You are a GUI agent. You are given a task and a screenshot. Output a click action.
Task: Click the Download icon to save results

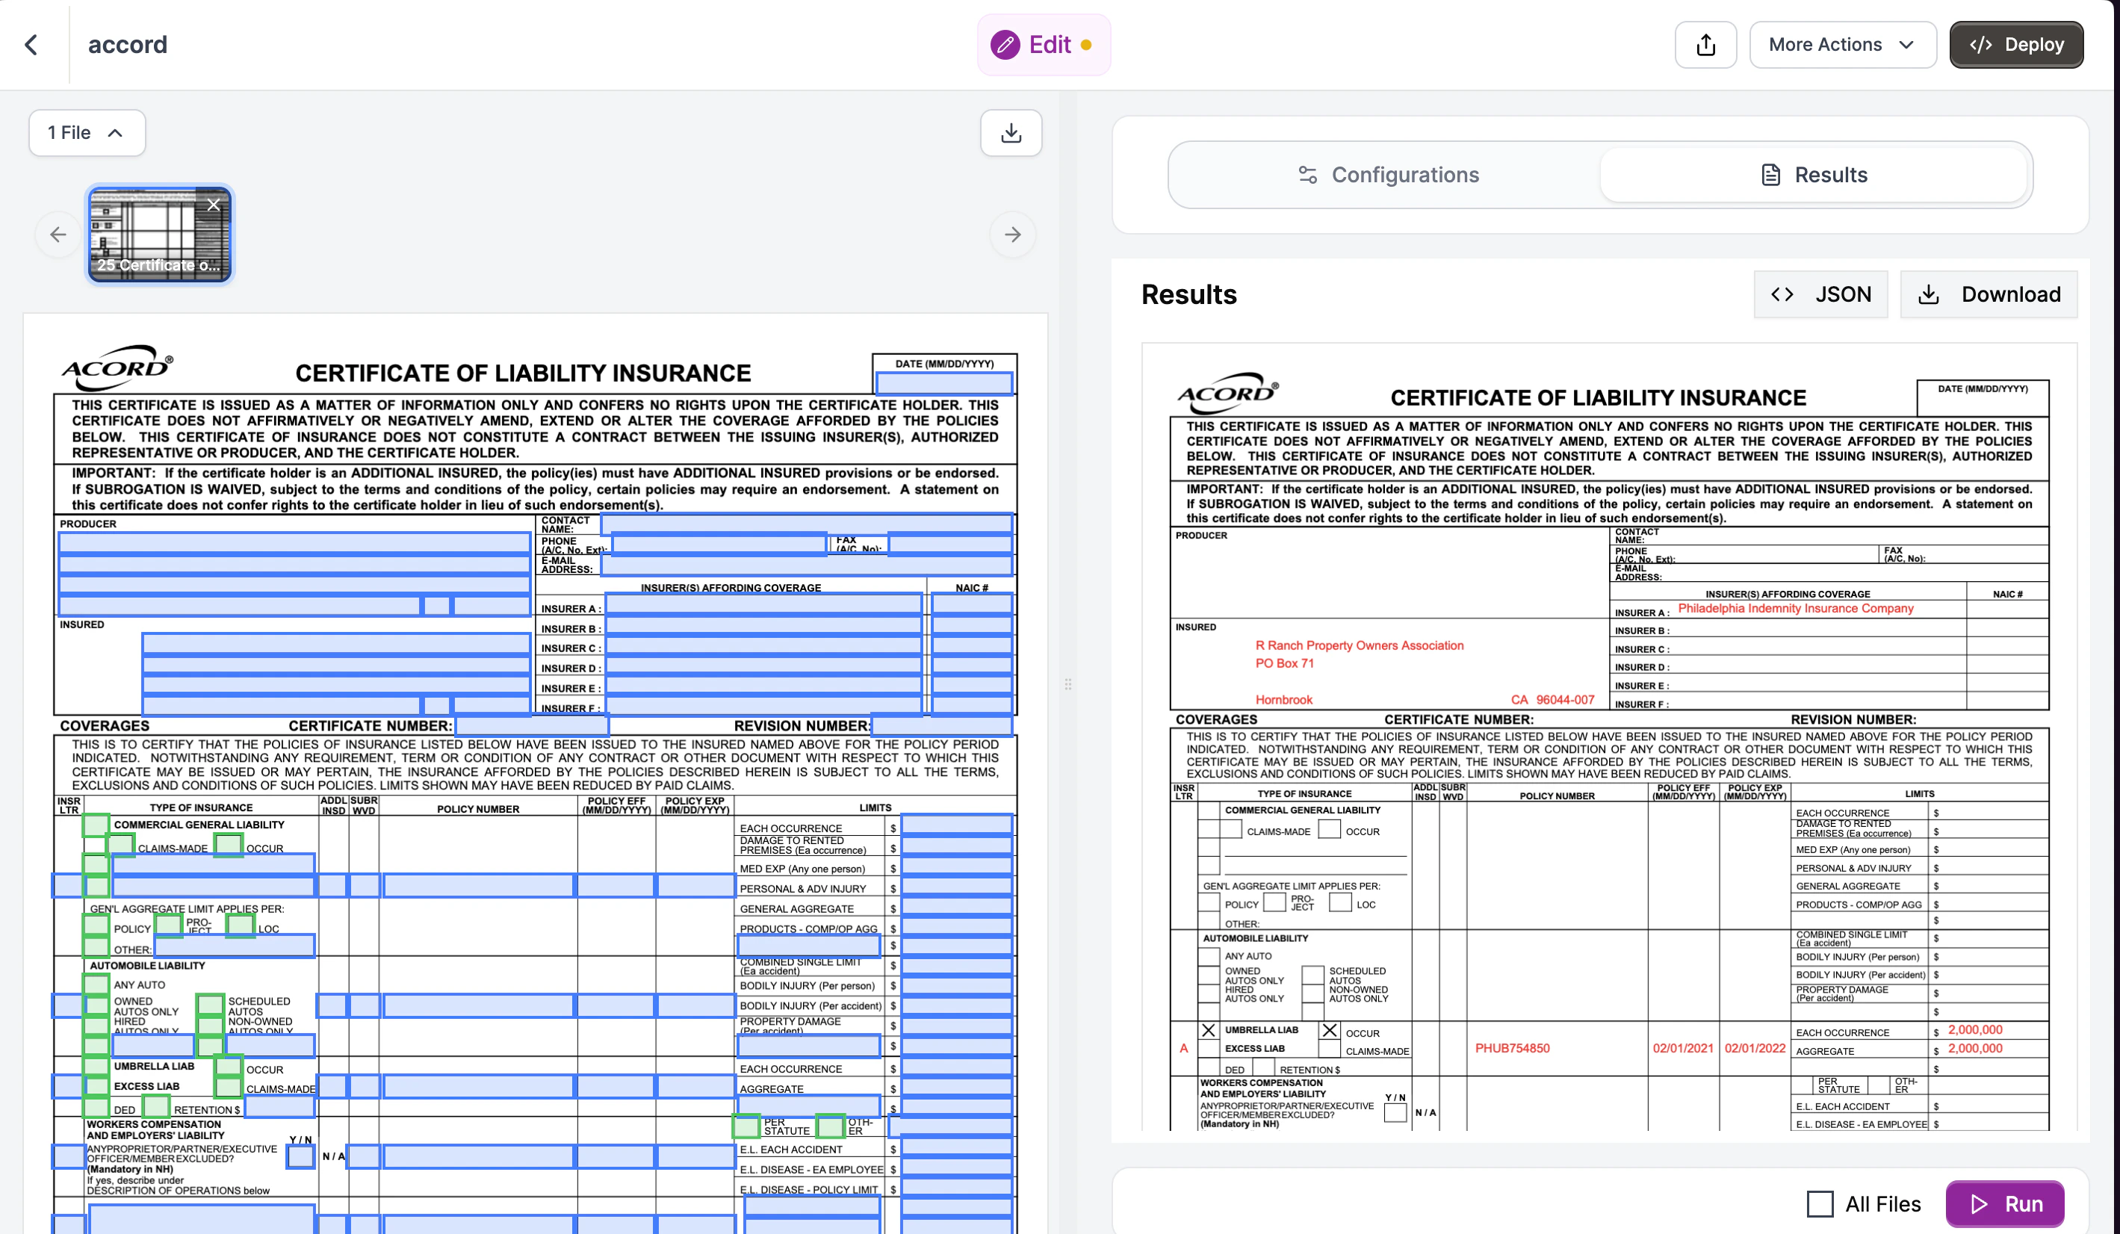(x=1928, y=294)
